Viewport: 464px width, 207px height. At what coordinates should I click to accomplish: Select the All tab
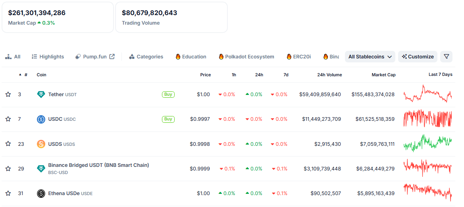13,56
